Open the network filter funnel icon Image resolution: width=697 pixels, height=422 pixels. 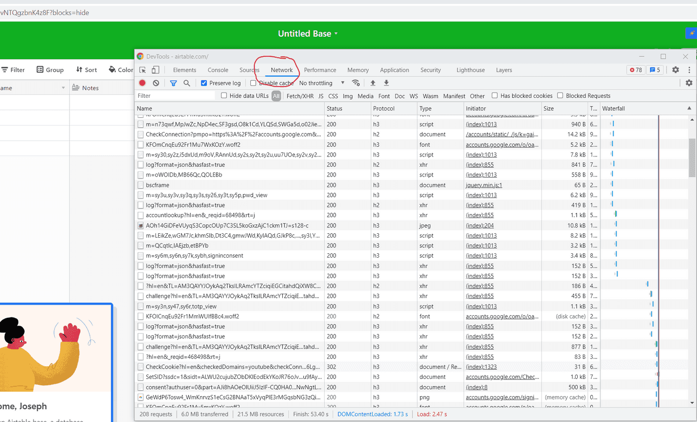pyautogui.click(x=173, y=83)
